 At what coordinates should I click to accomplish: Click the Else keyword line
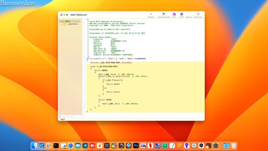pyautogui.click(x=105, y=88)
